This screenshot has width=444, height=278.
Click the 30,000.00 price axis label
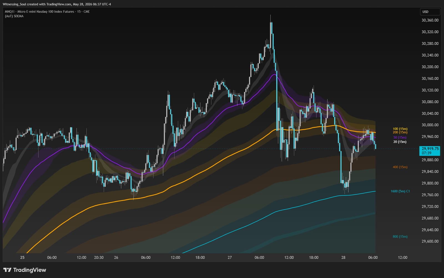[x=430, y=125]
